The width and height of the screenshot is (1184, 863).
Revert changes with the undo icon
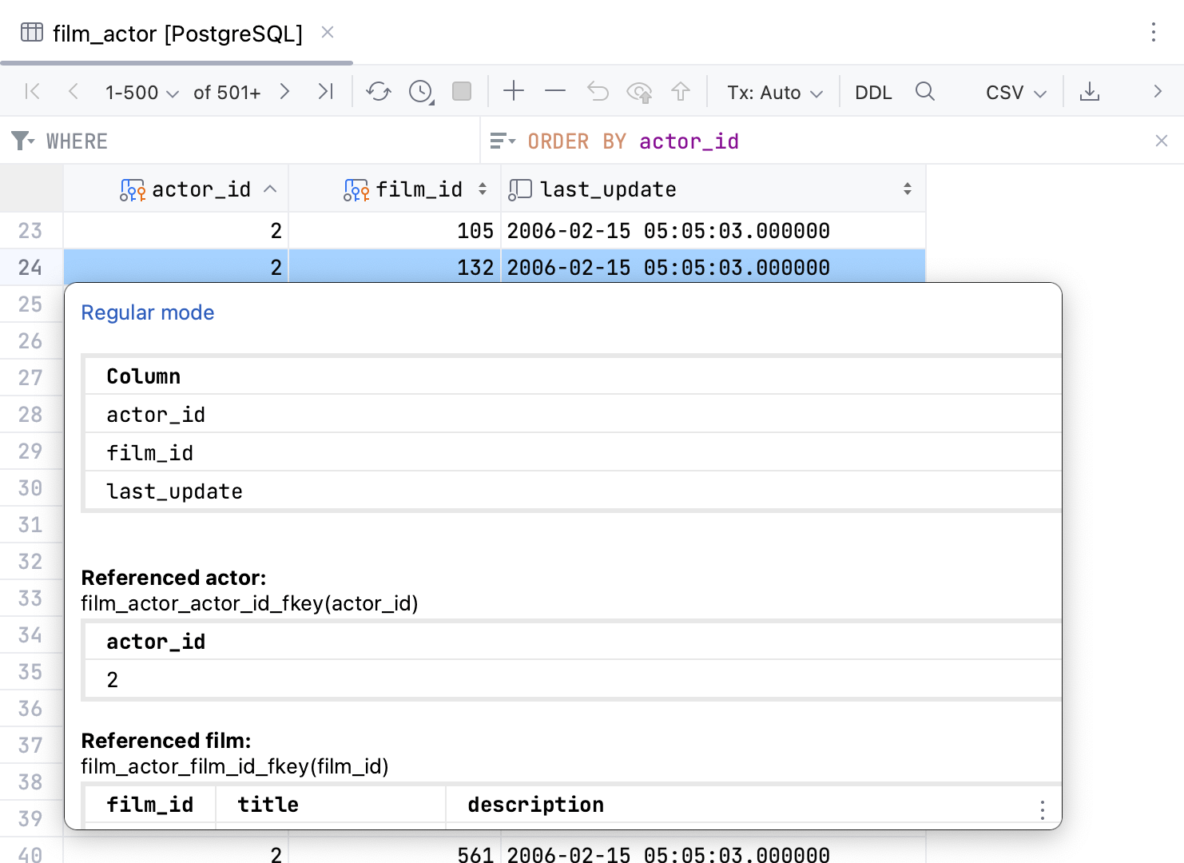tap(598, 92)
